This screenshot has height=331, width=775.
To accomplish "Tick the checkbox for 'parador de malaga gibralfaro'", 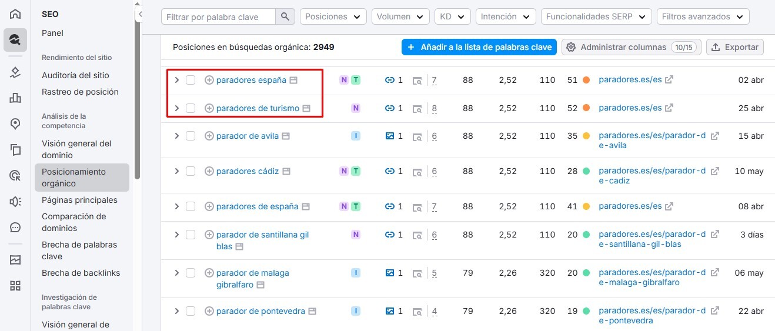I will [x=191, y=273].
